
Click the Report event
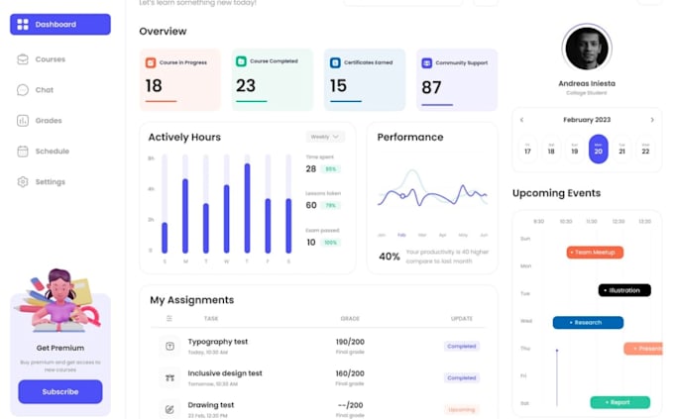click(620, 402)
